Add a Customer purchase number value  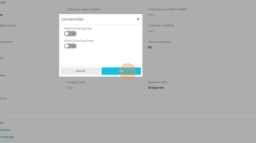click(x=152, y=15)
